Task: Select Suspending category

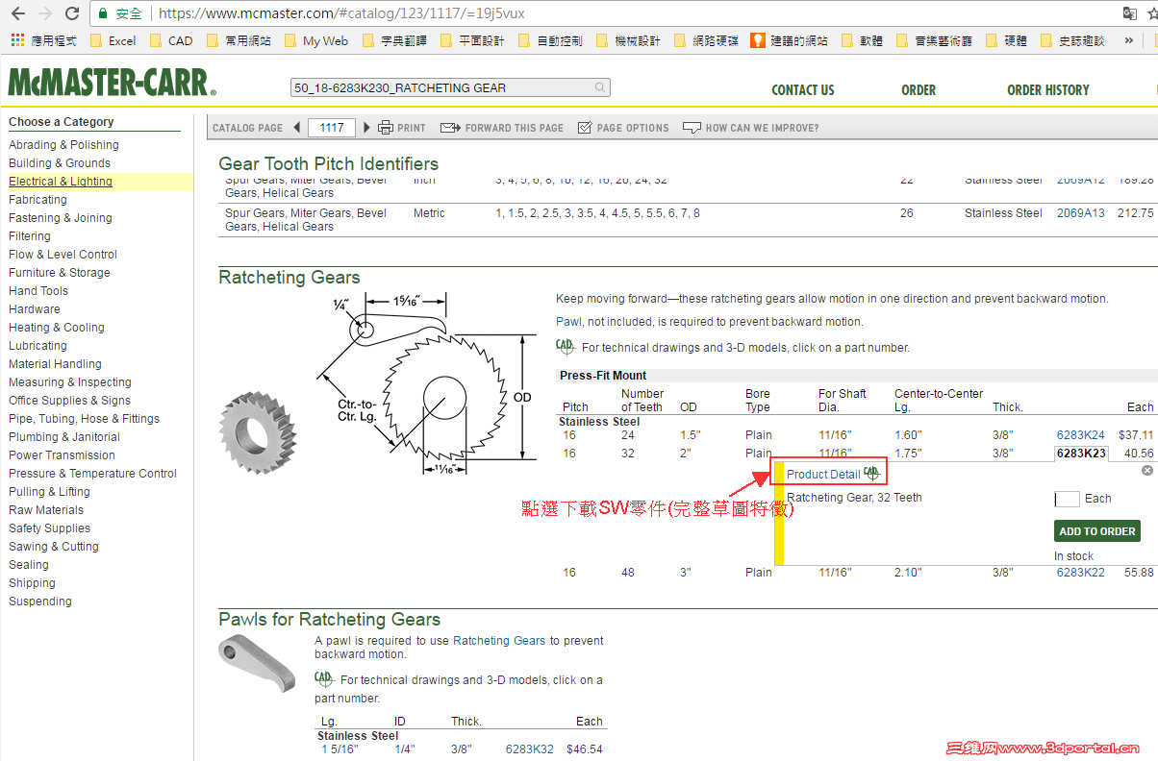Action: [x=40, y=601]
